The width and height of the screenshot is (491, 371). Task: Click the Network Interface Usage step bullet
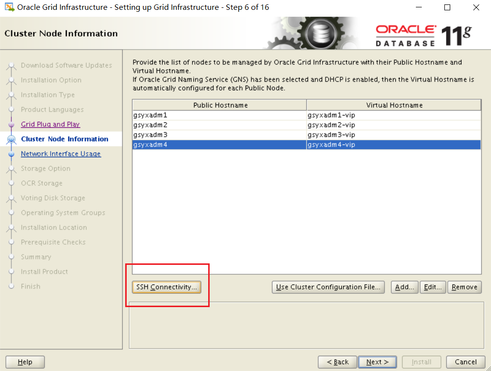(11, 154)
